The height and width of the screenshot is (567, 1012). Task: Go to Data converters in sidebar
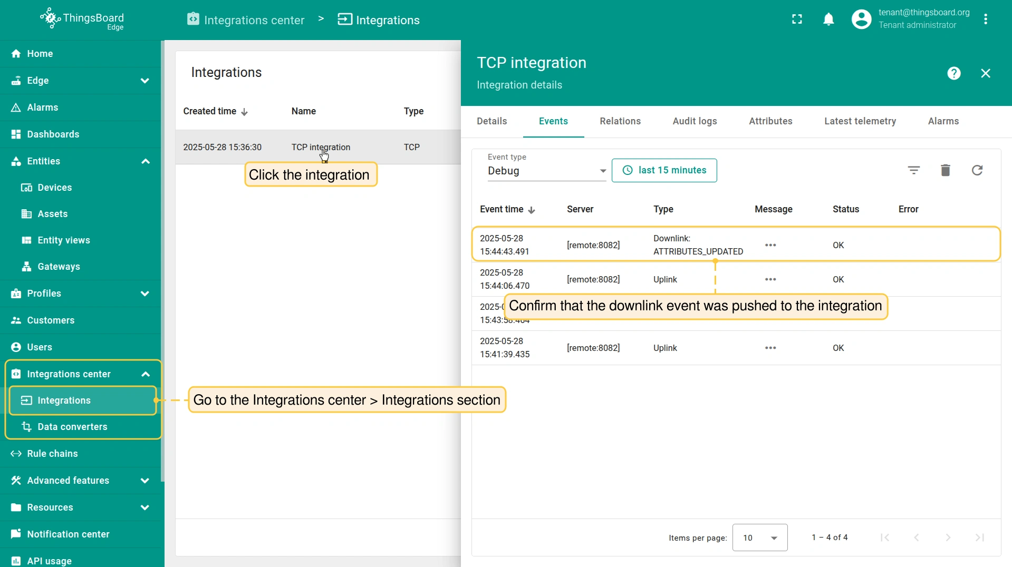(x=72, y=427)
